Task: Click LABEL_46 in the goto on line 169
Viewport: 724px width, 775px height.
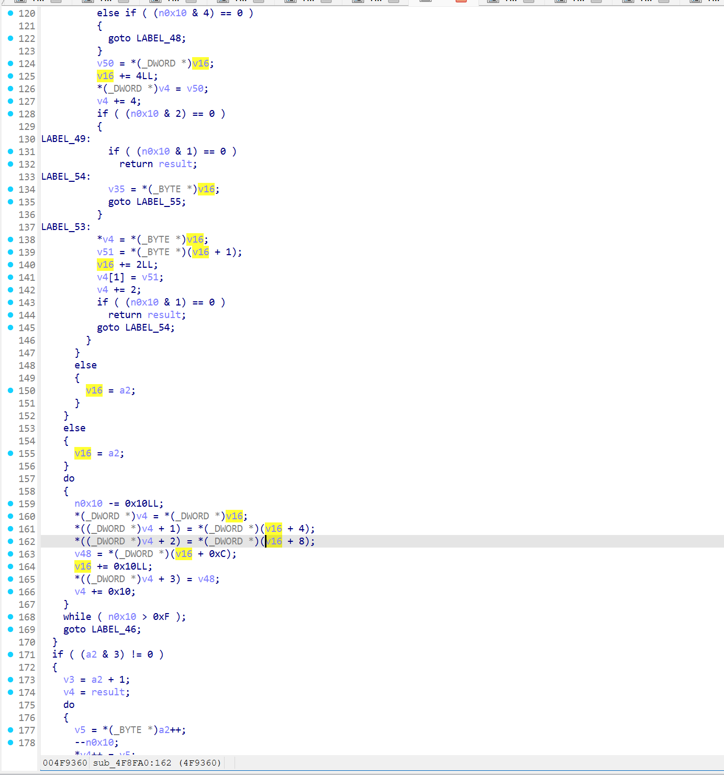Action: [114, 629]
